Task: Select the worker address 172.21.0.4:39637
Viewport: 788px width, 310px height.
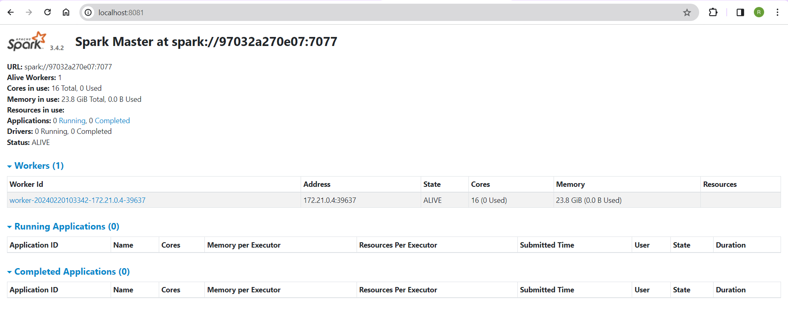Action: (x=330, y=200)
